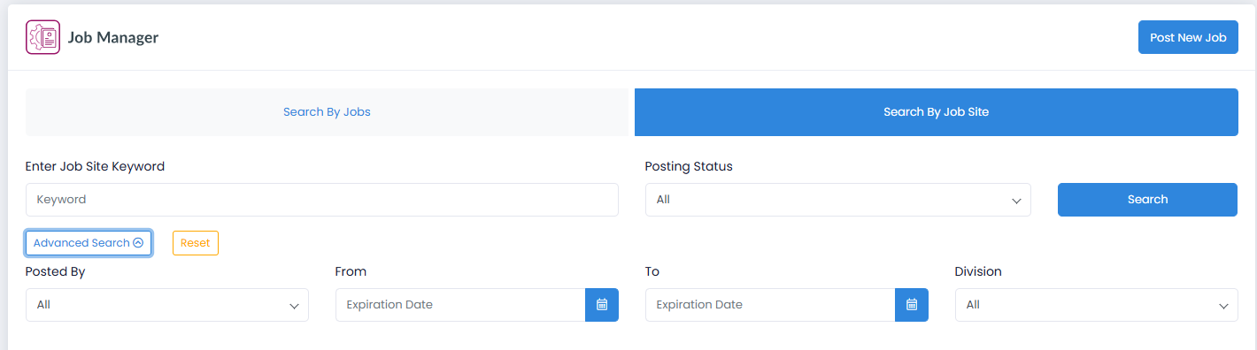Open the From date calendar picker icon
Image resolution: width=1257 pixels, height=350 pixels.
pos(602,305)
